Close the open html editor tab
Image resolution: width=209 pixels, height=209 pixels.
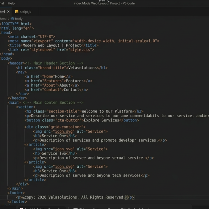[x=8, y=12]
